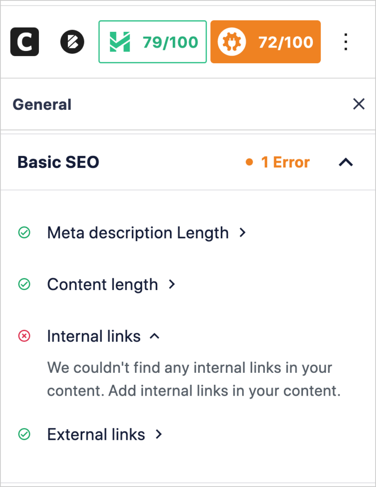Expand the External links chevron
Image resolution: width=376 pixels, height=487 pixels.
(x=159, y=434)
